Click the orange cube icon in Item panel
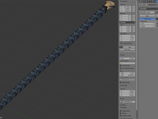158x119 pixels. 121,102
